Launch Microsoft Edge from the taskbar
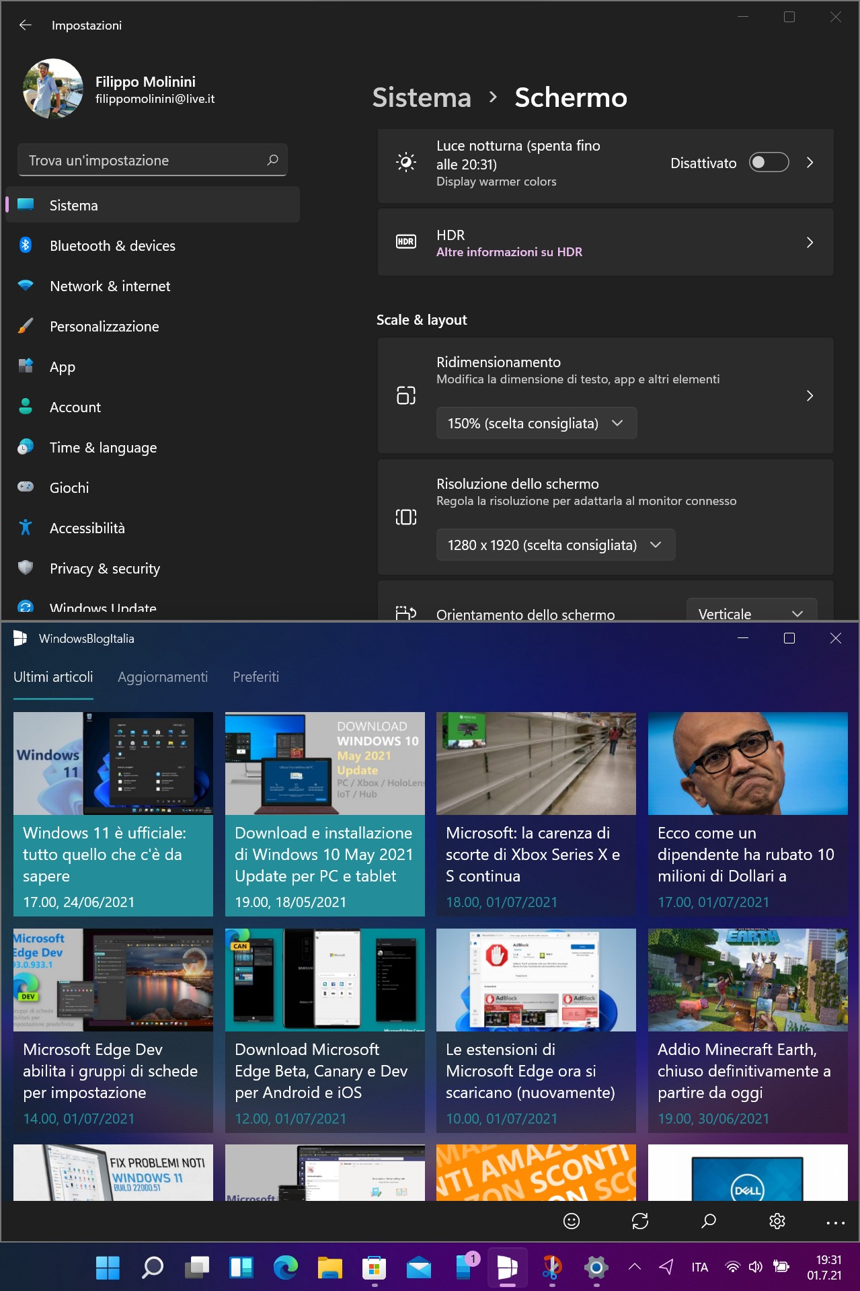The height and width of the screenshot is (1291, 860). [286, 1267]
